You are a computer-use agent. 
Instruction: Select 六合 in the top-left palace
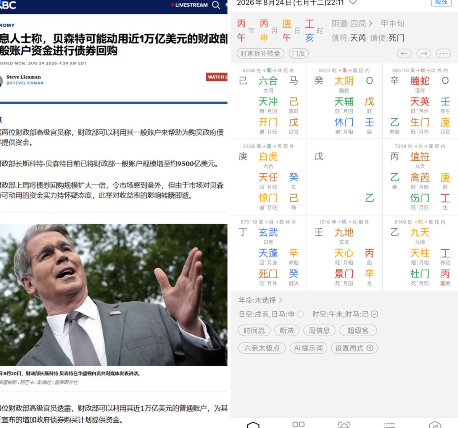pos(268,81)
